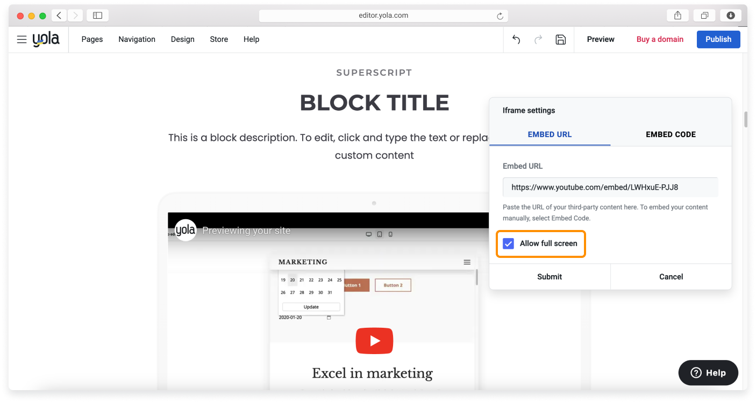Play the YouTube video in the preview
This screenshot has width=756, height=403.
coord(374,341)
